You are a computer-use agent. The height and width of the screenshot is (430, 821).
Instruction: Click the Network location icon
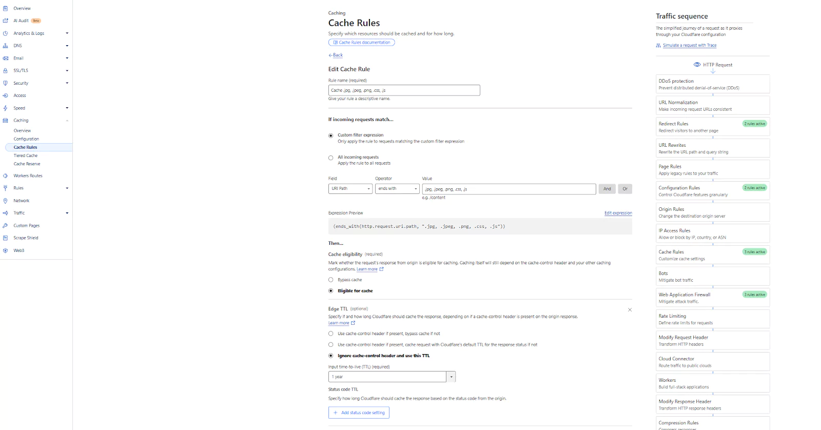[5, 201]
